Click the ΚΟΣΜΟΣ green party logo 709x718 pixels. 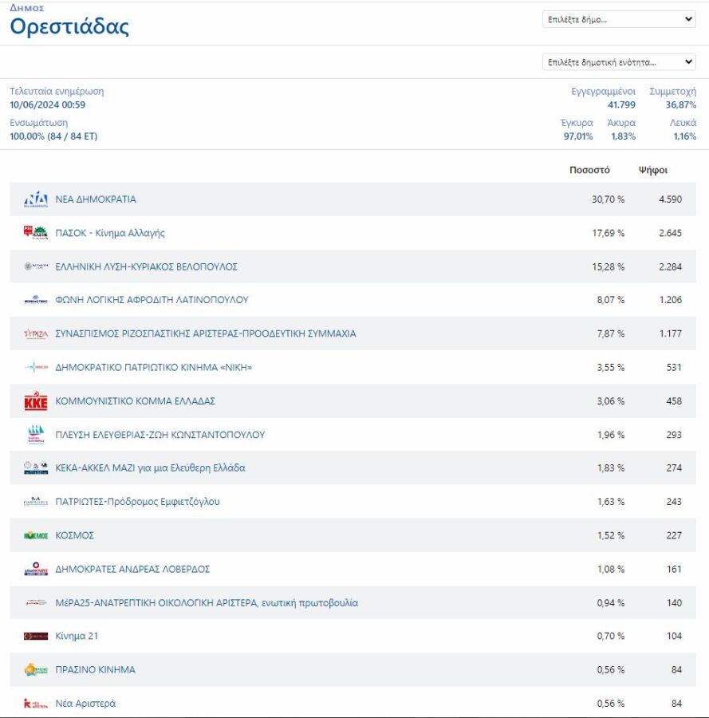click(x=36, y=535)
